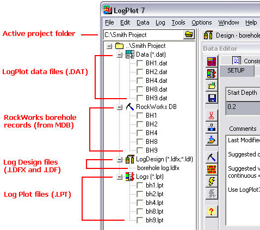This screenshot has width=260, height=230.
Task: Open the File menu
Action: click(x=109, y=22)
